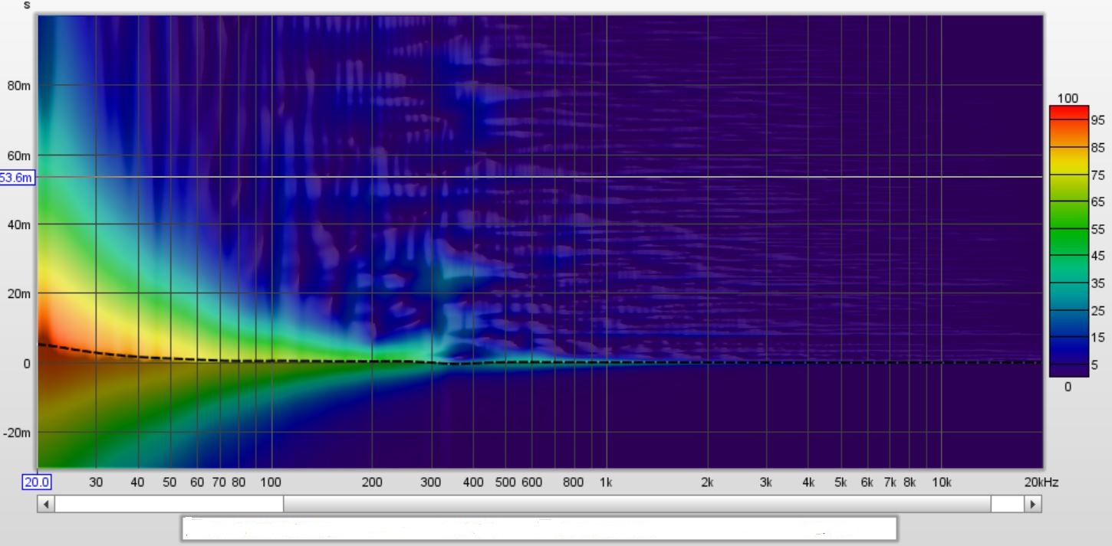Click the 10k frequency axis label
The height and width of the screenshot is (546, 1112).
941,482
